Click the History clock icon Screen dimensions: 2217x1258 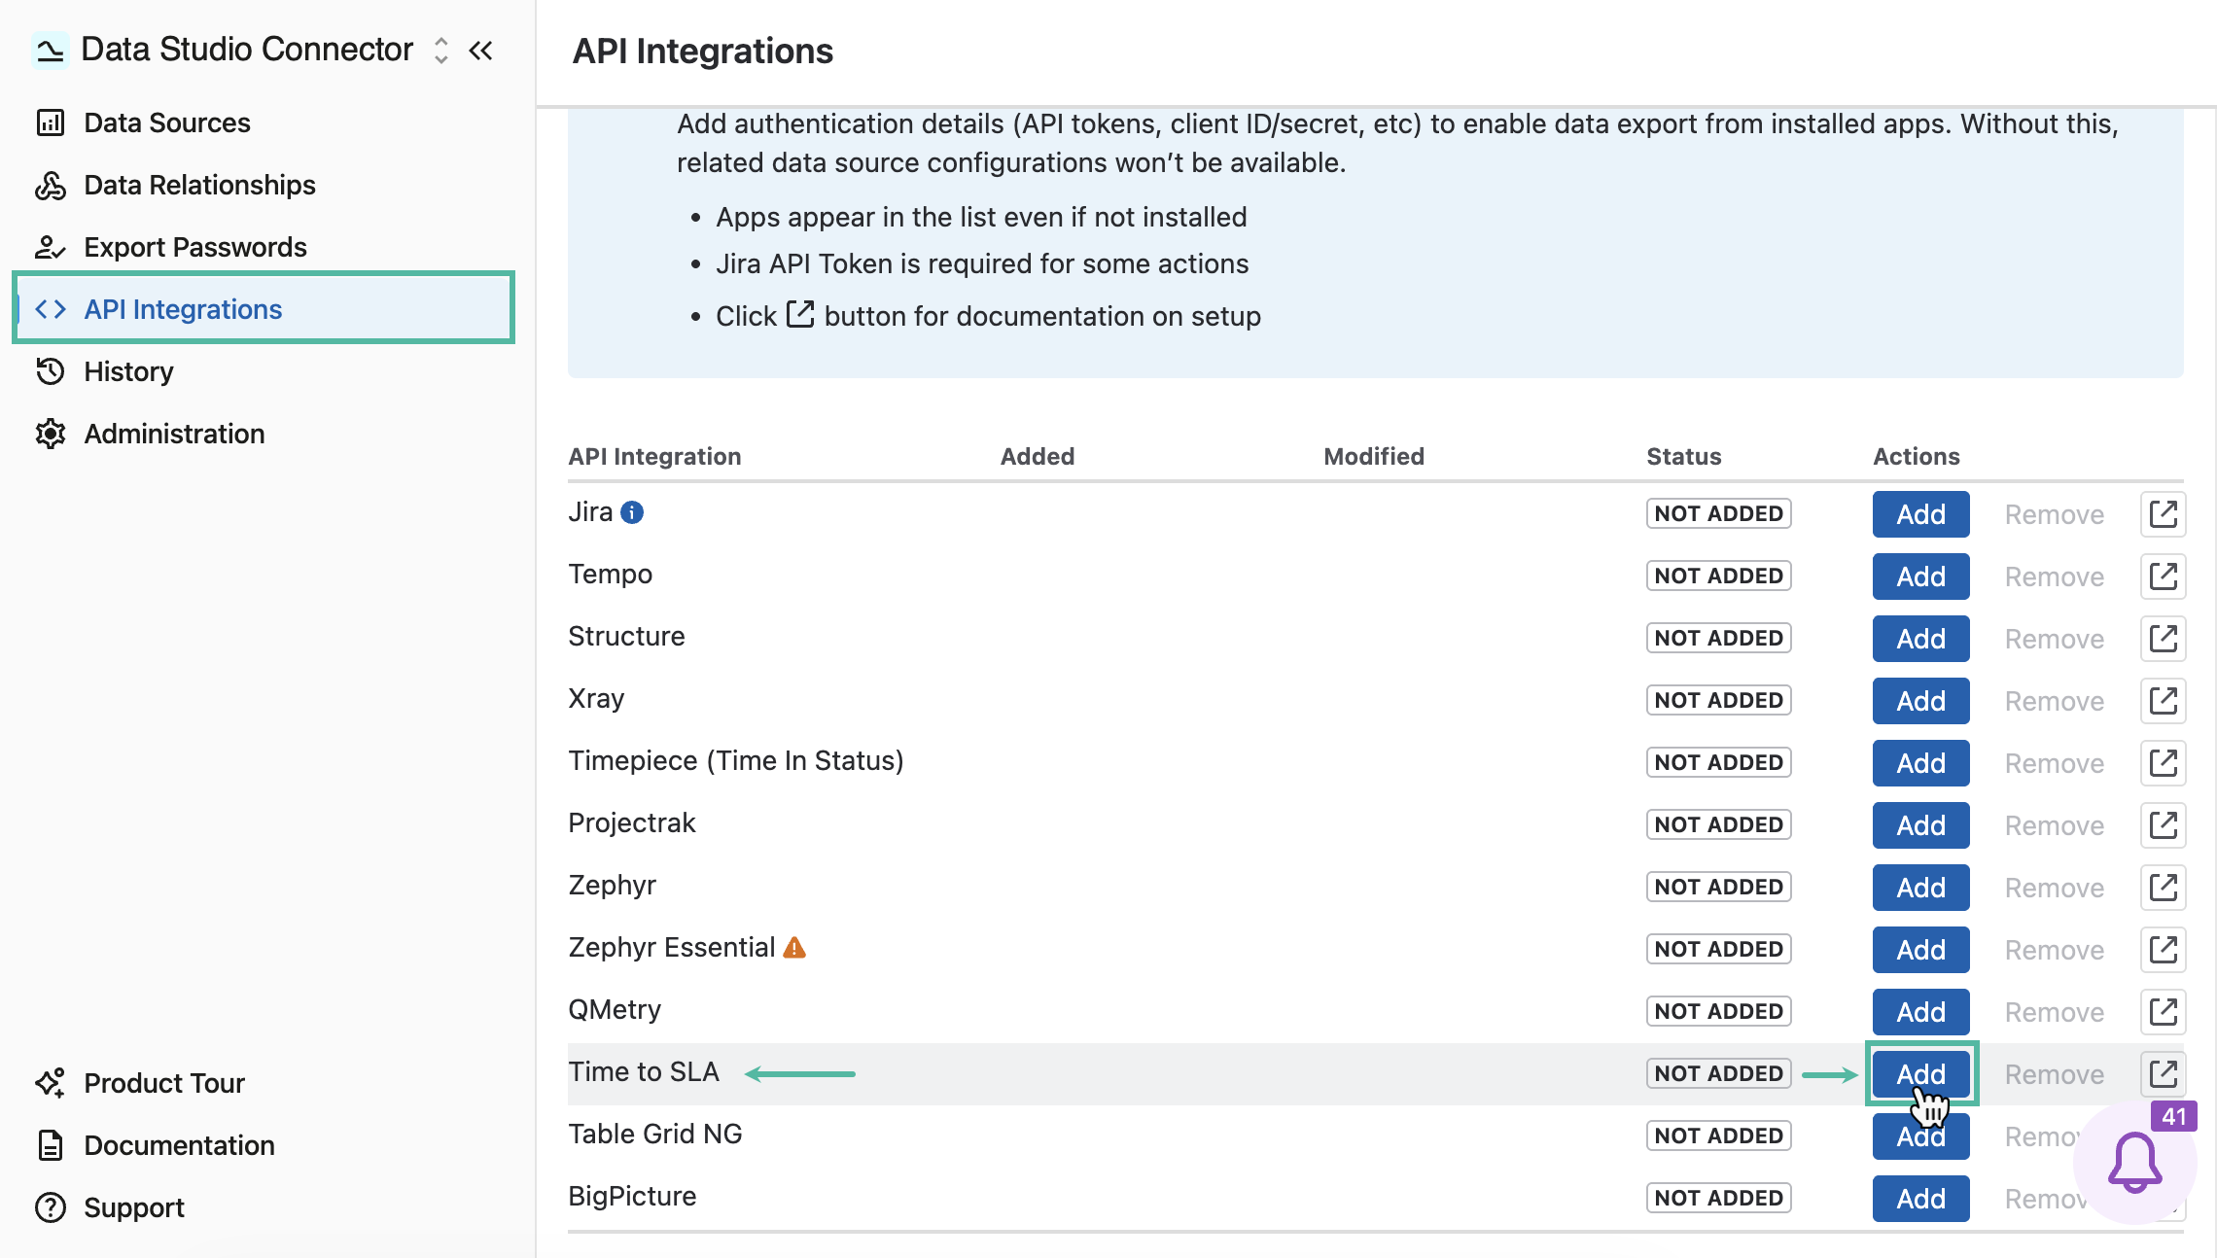point(50,371)
